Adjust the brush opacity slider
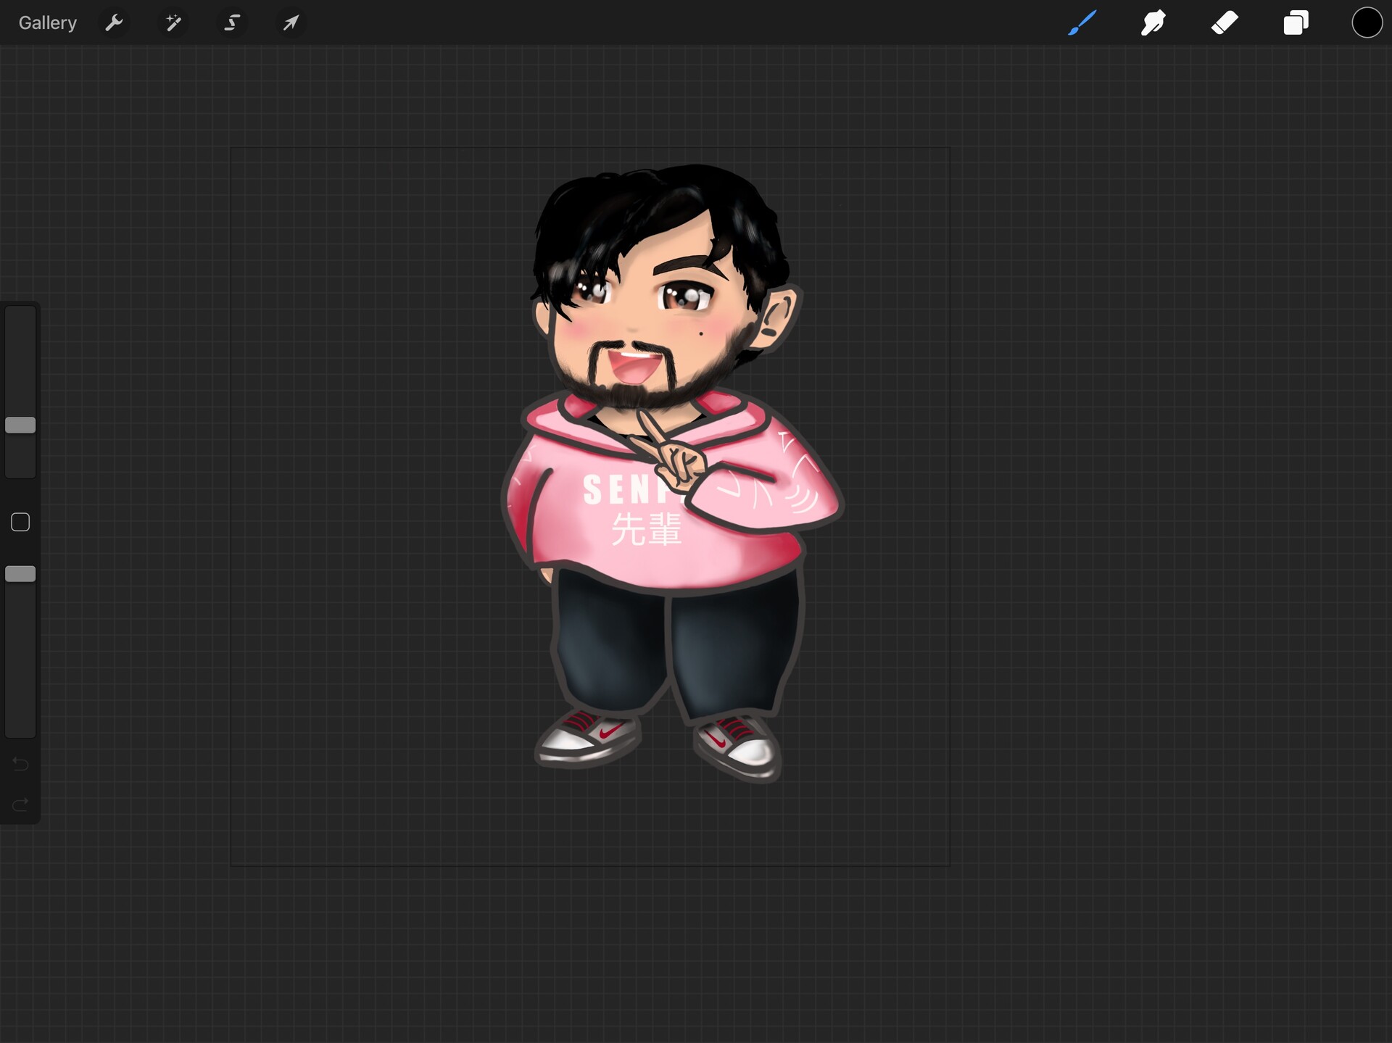Screen dimensions: 1392x1043 [20, 573]
